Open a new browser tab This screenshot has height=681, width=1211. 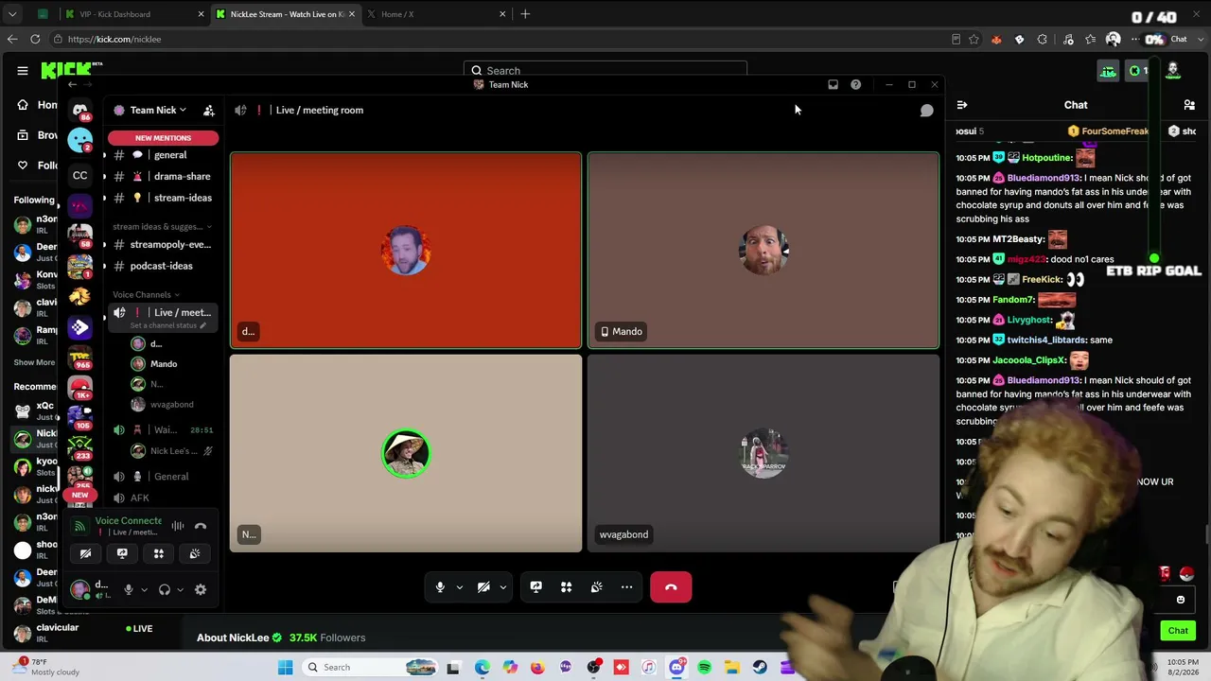coord(525,14)
